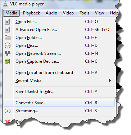131x135 pixels.
Task: Click the VLC cone icon in title bar
Action: click(5, 4)
